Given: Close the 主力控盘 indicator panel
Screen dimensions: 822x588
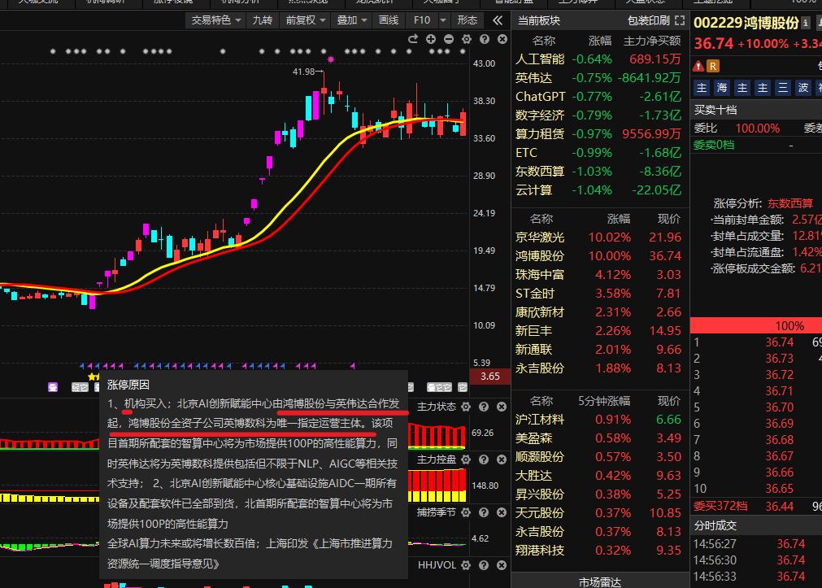Looking at the screenshot, I should pyautogui.click(x=502, y=460).
